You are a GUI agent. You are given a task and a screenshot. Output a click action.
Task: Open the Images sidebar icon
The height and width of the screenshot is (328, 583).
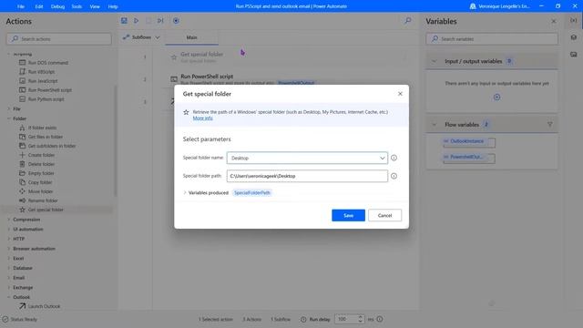tap(574, 55)
